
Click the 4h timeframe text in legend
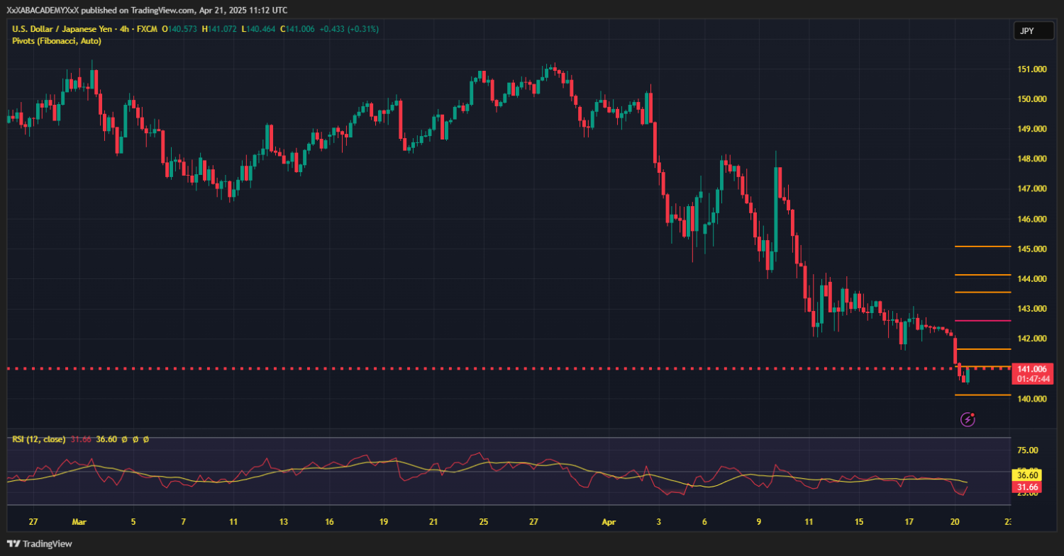[126, 29]
